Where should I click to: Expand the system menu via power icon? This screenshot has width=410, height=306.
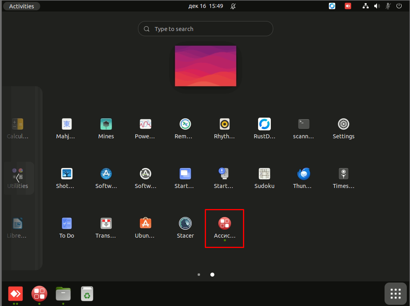[x=399, y=6]
